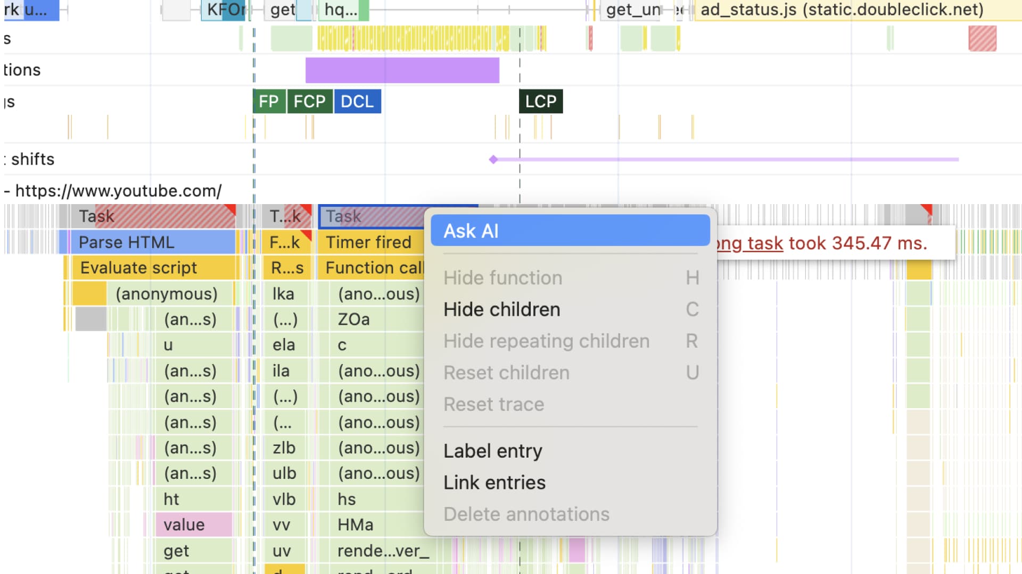Click Label entry option
Viewport: 1022px width, 574px height.
point(492,451)
